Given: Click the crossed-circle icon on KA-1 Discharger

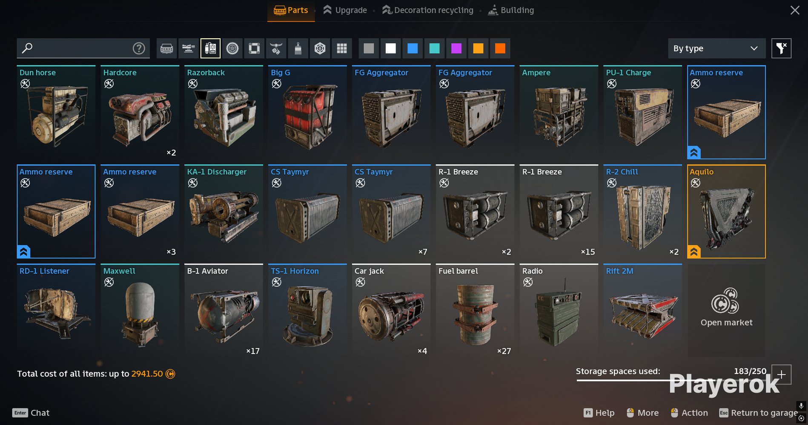Looking at the screenshot, I should (193, 183).
